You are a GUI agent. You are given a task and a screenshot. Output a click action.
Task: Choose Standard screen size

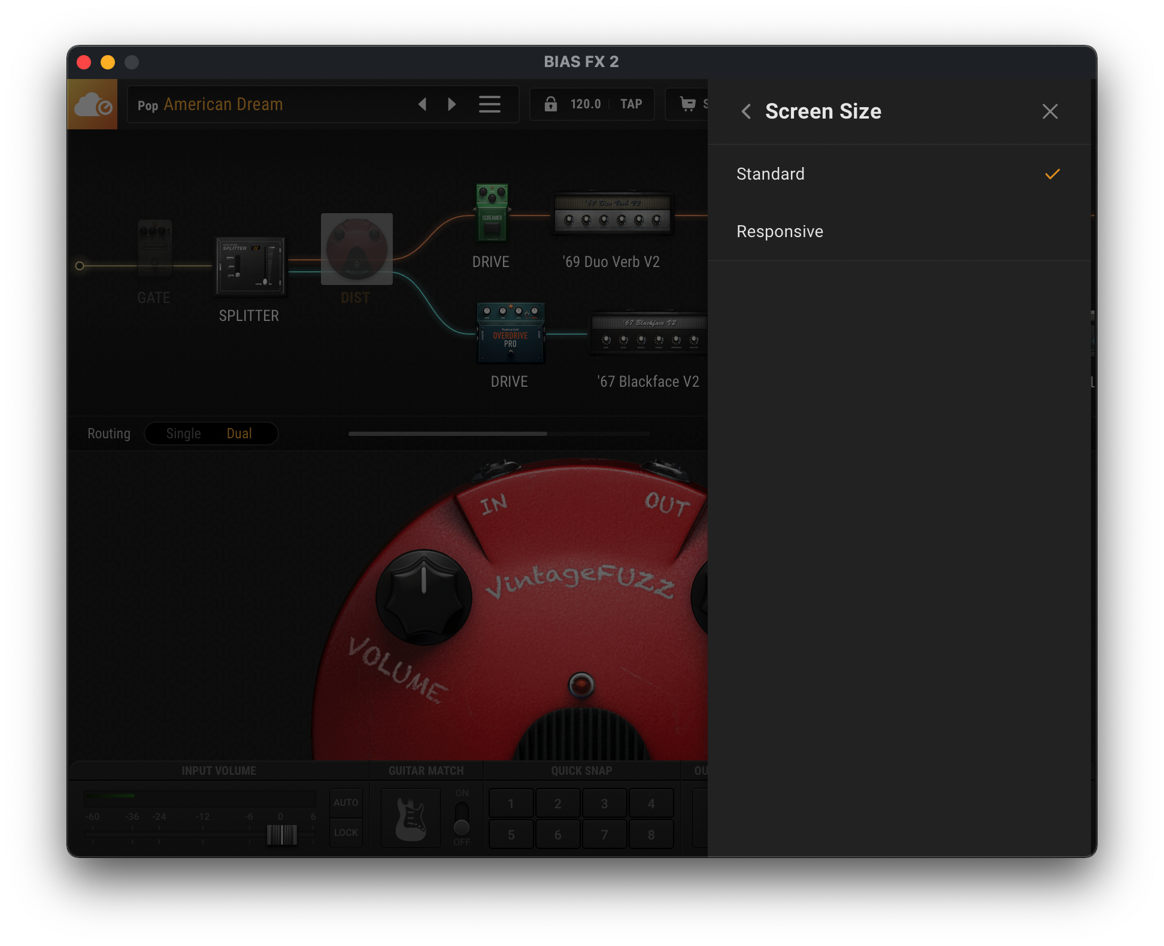(x=899, y=174)
